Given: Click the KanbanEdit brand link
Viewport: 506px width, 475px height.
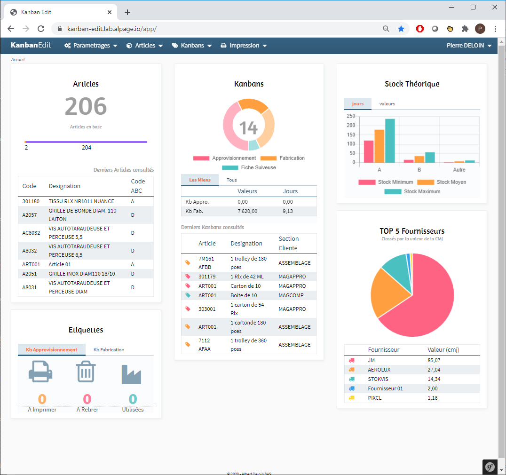Looking at the screenshot, I should click(31, 46).
